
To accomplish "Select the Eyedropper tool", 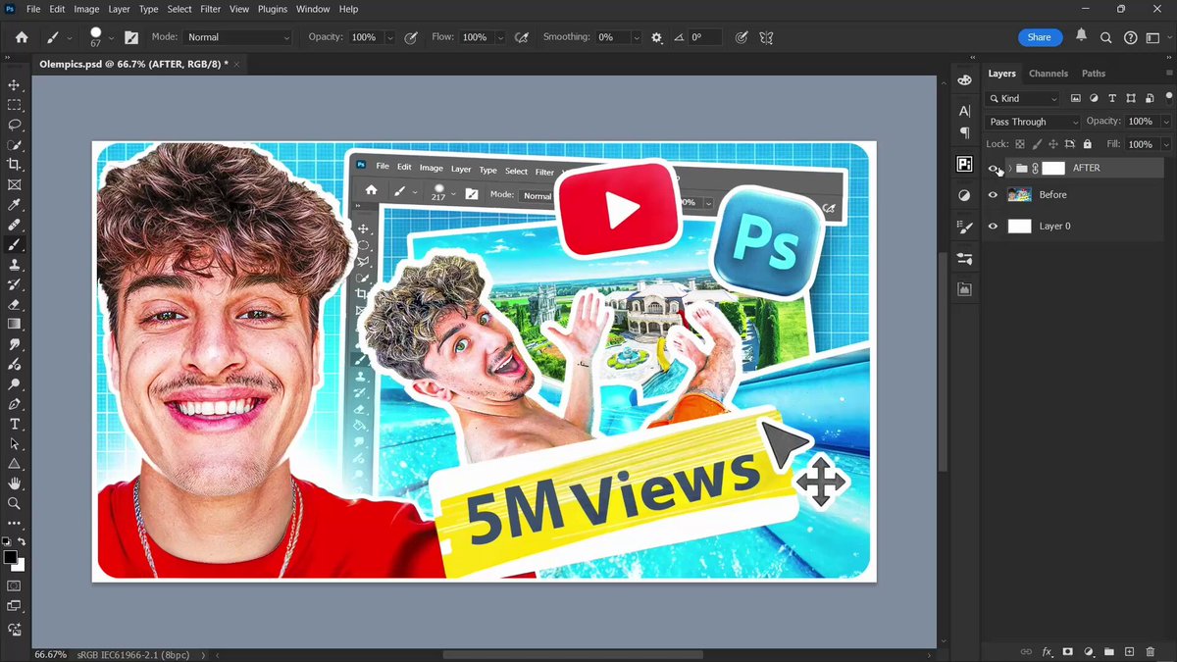I will coord(14,205).
